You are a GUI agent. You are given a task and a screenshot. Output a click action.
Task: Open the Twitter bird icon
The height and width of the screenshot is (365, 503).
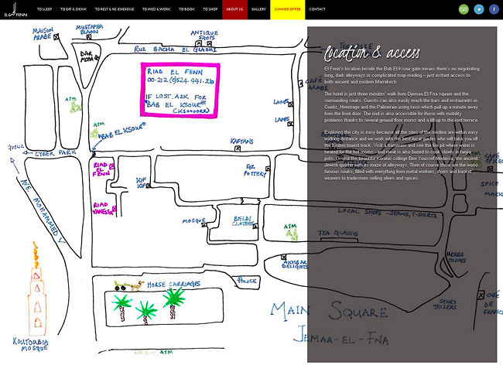point(479,9)
